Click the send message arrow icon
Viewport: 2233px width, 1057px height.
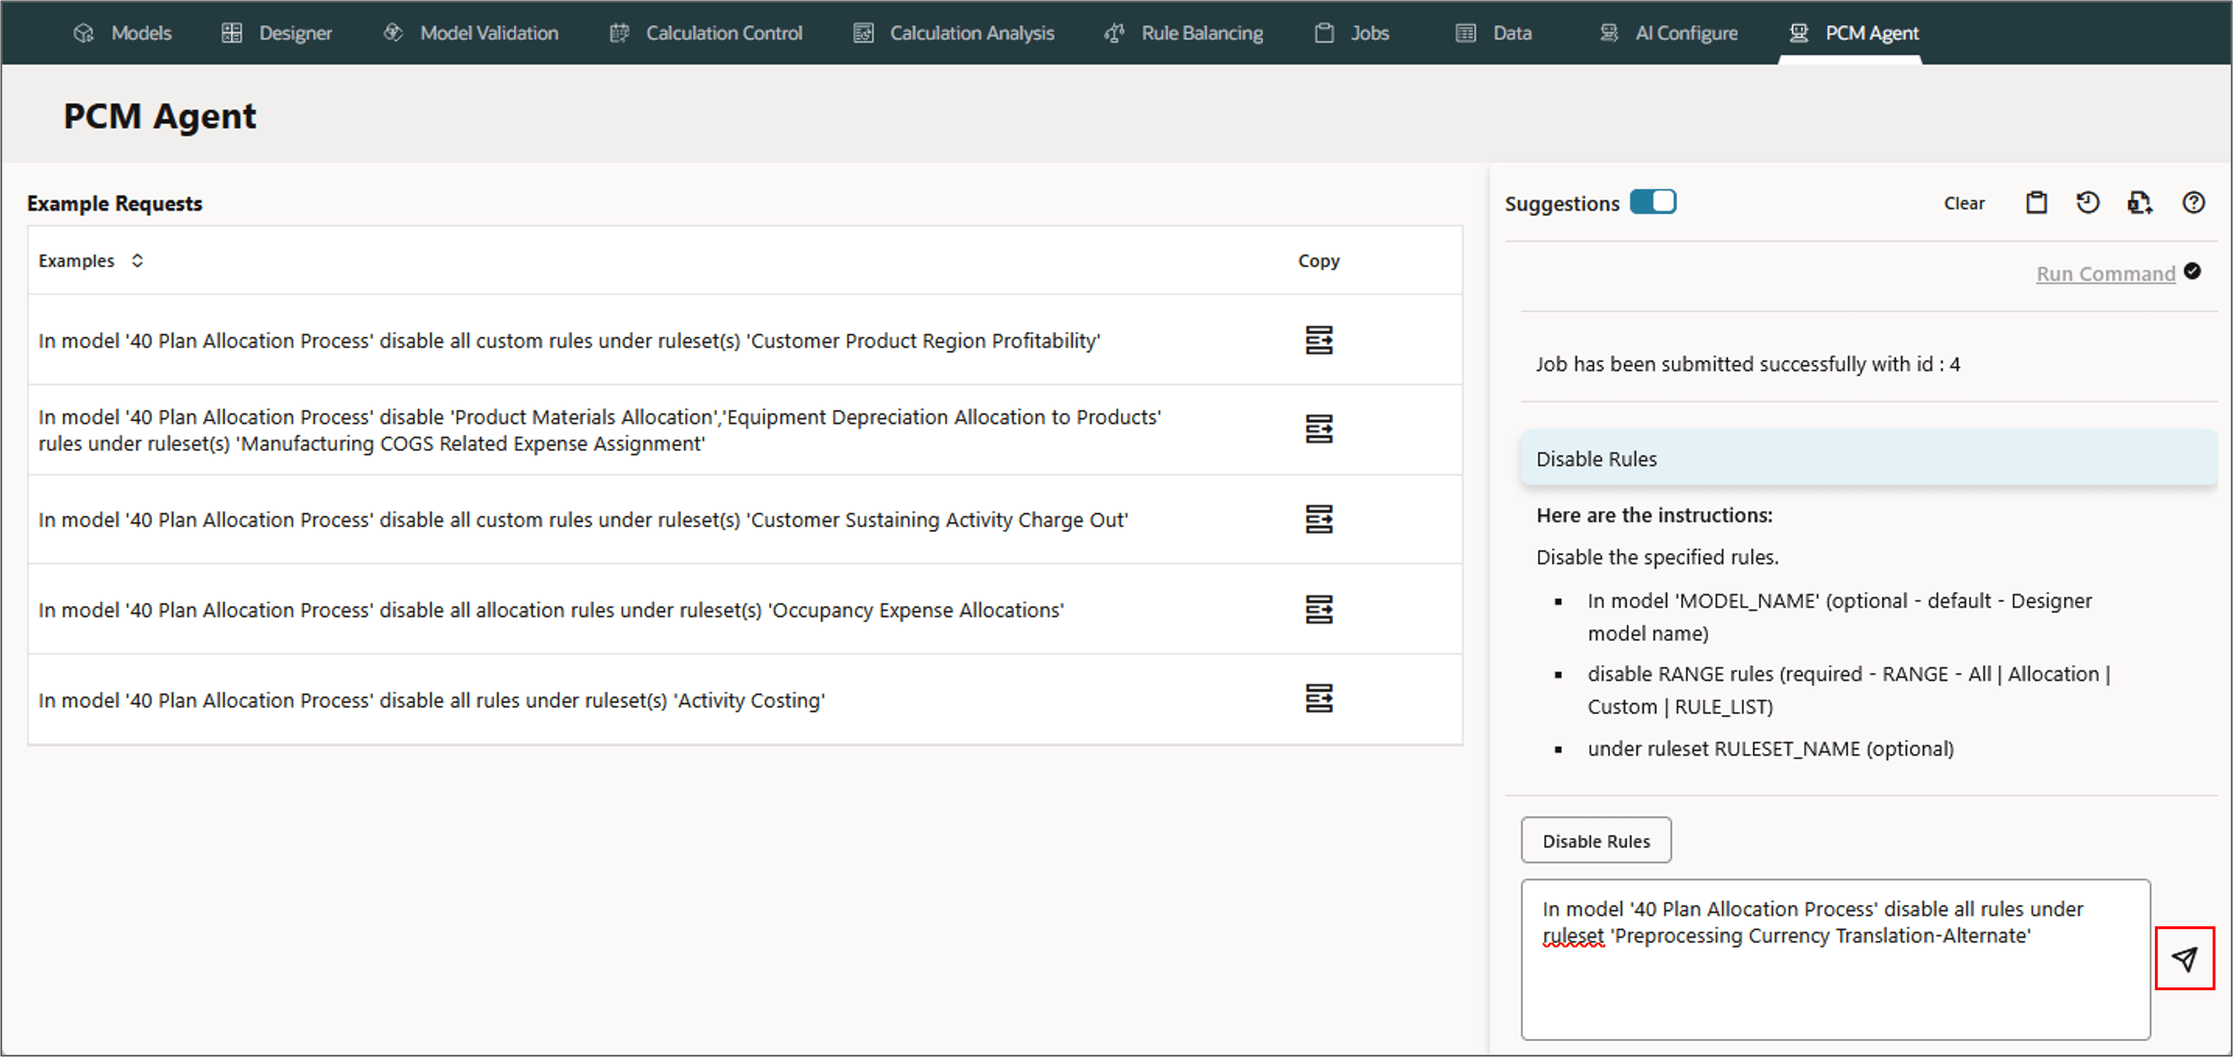2184,958
